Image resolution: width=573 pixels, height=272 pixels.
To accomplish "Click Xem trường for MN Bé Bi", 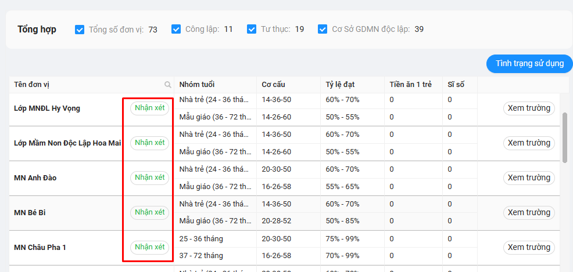I will click(x=529, y=212).
